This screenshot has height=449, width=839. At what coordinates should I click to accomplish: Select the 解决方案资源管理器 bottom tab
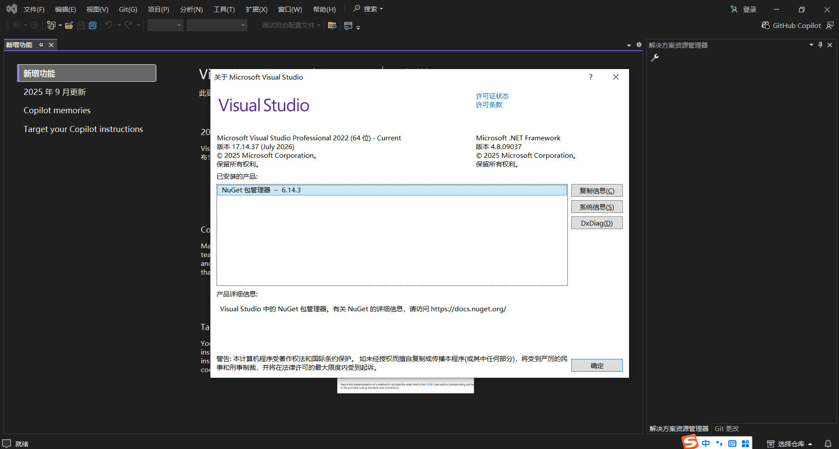(x=679, y=428)
